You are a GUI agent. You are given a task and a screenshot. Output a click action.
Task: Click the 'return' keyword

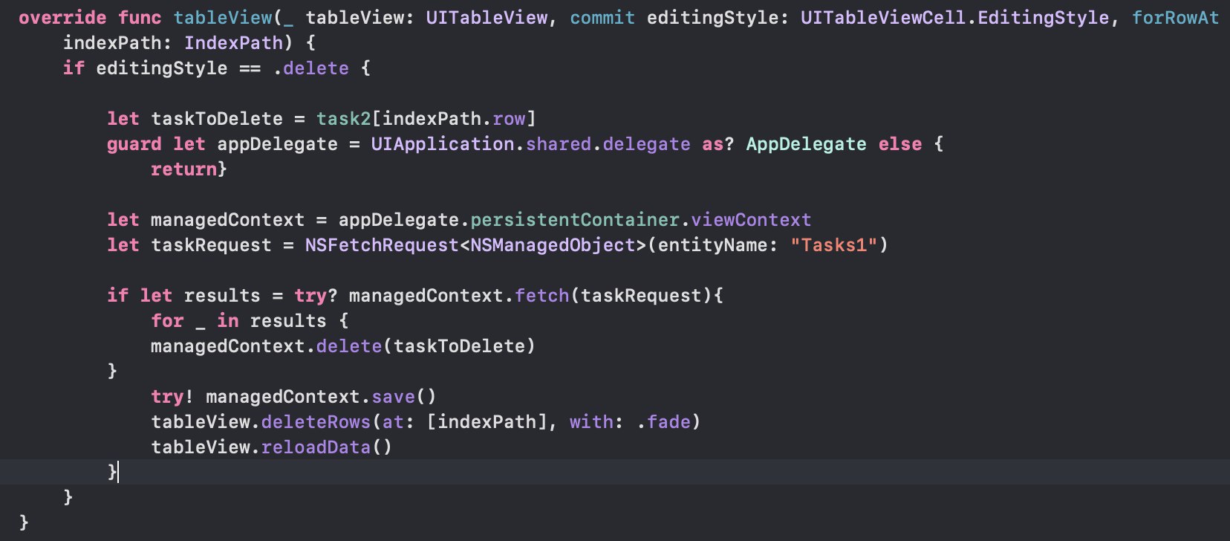183,169
